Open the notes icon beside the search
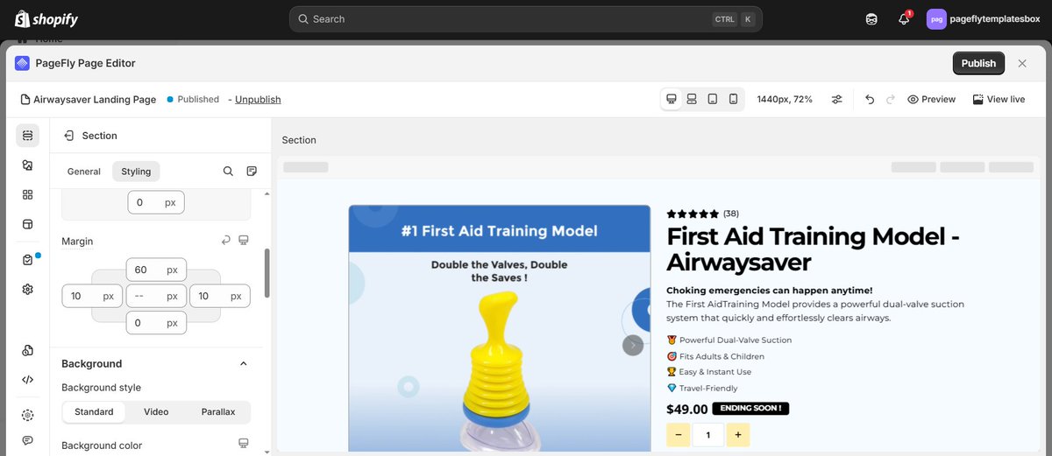The height and width of the screenshot is (456, 1052). click(252, 172)
